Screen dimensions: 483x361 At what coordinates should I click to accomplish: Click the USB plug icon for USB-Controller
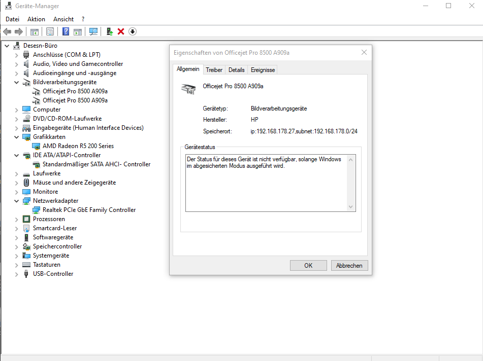coord(26,274)
